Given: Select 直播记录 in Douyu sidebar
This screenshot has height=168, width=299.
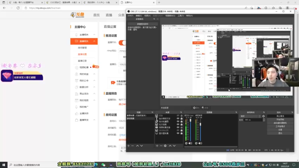Looking at the screenshot, I should [82, 61].
